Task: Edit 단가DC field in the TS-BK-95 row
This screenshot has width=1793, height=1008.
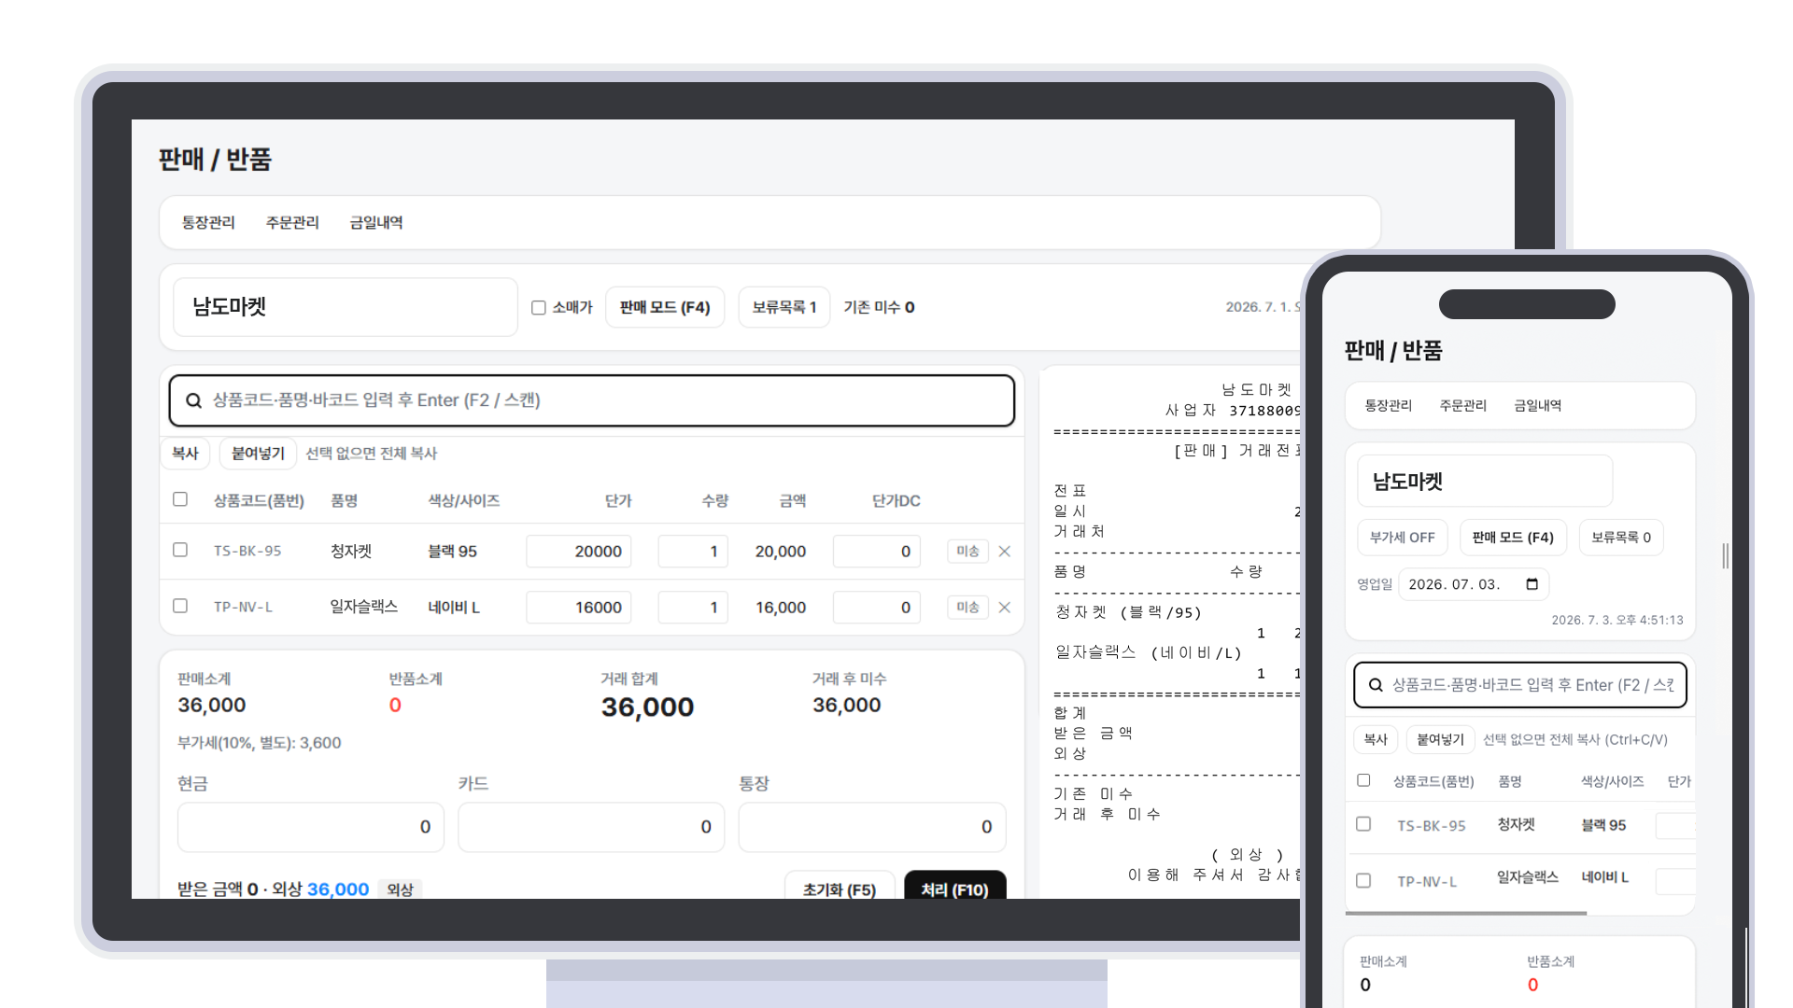Action: click(877, 552)
